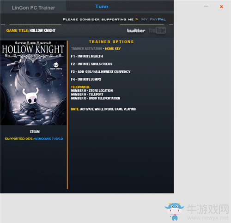This screenshot has height=223, width=231.
Task: Open the Twitter logo link
Action: coord(136,30)
